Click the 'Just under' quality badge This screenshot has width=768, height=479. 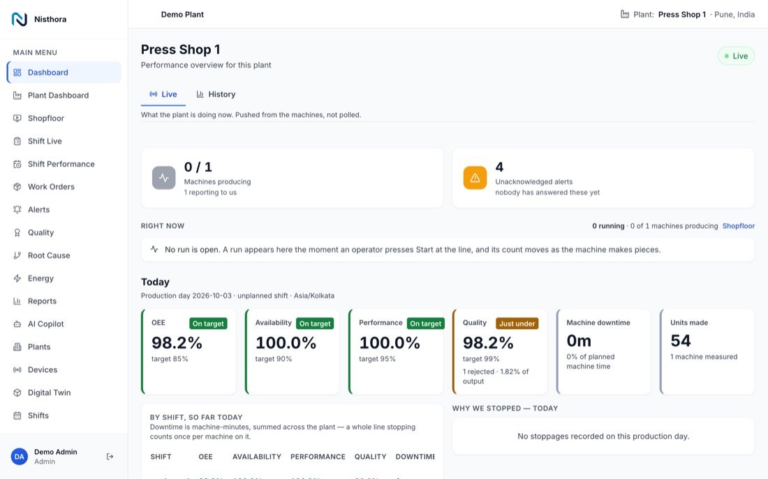click(x=517, y=324)
